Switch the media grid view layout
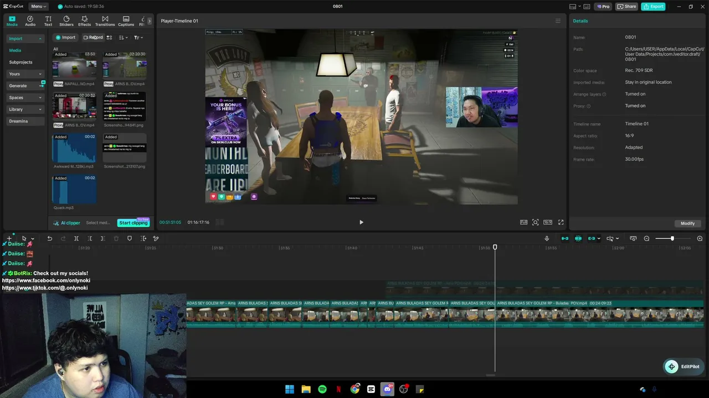Screen dimensions: 709x398 tap(109, 38)
